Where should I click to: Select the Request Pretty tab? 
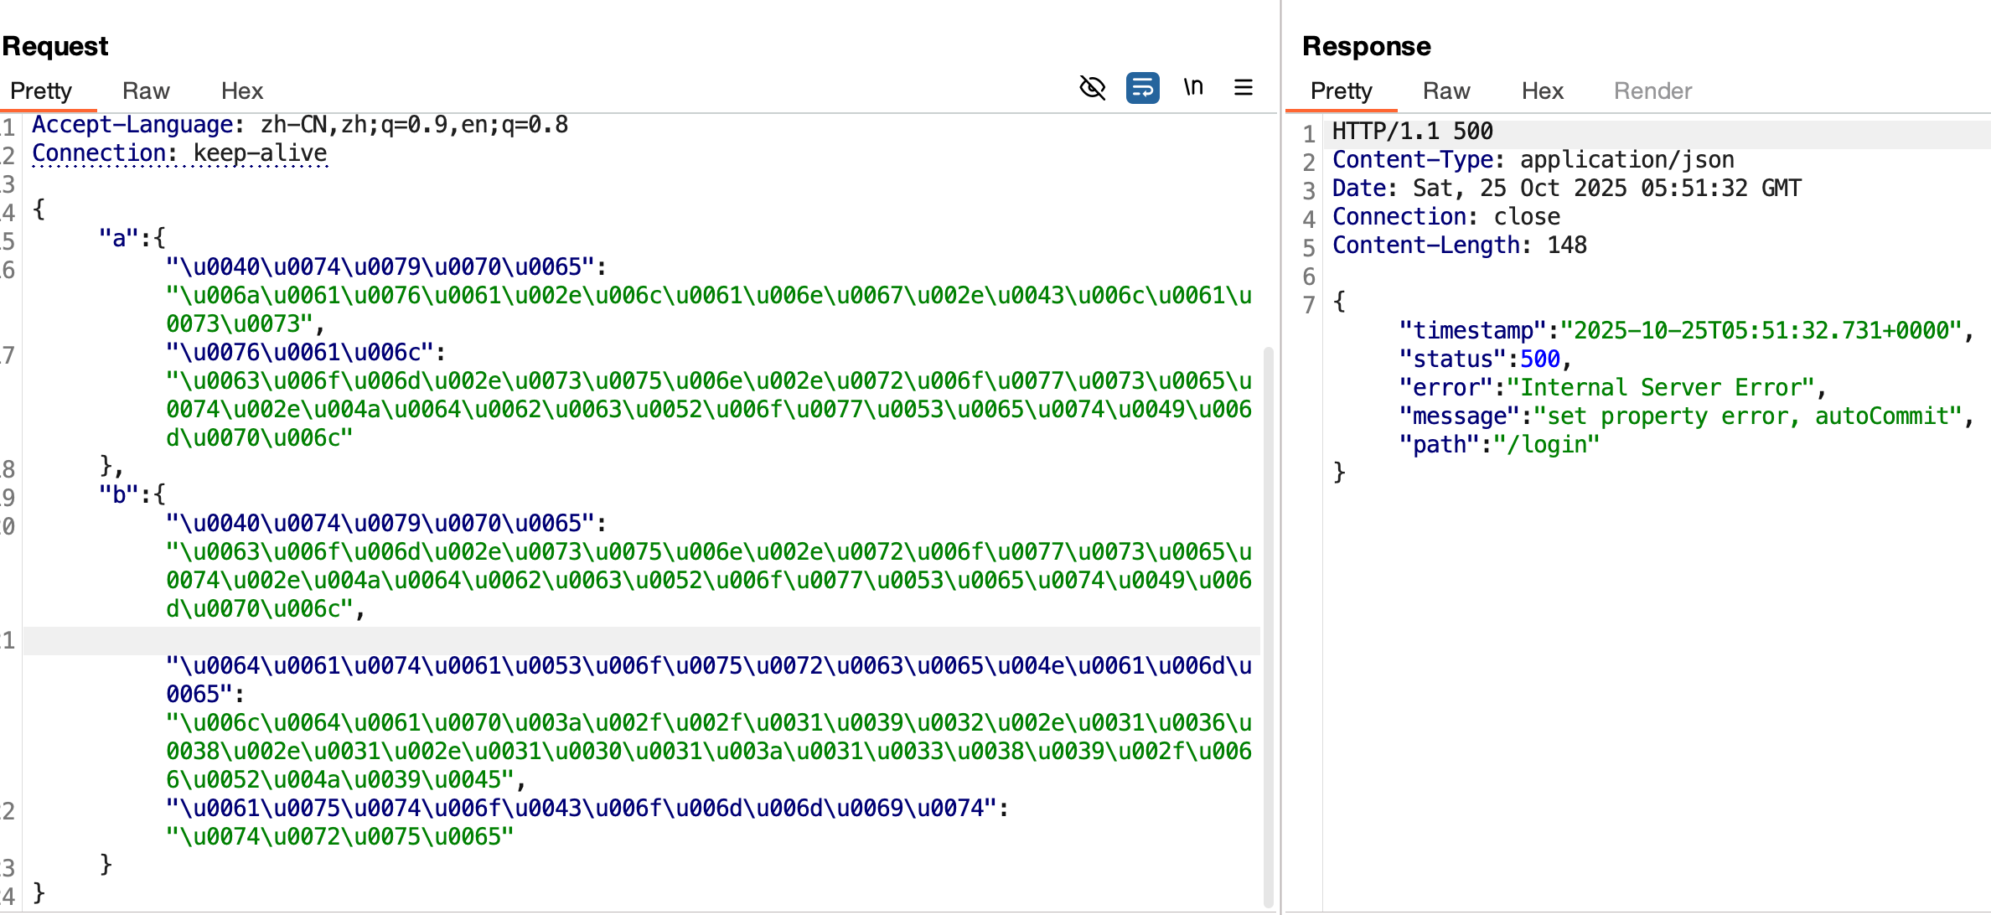(41, 90)
